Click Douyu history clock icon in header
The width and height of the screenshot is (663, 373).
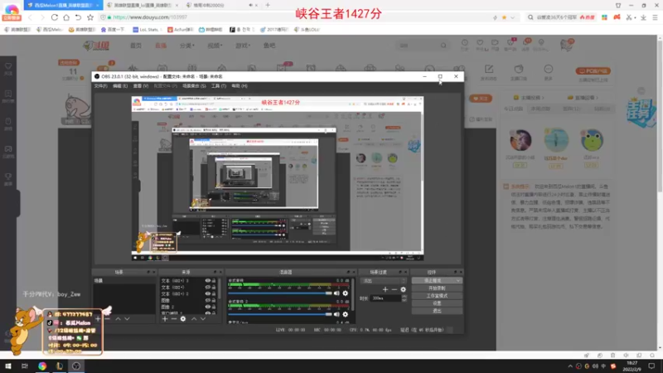click(465, 45)
